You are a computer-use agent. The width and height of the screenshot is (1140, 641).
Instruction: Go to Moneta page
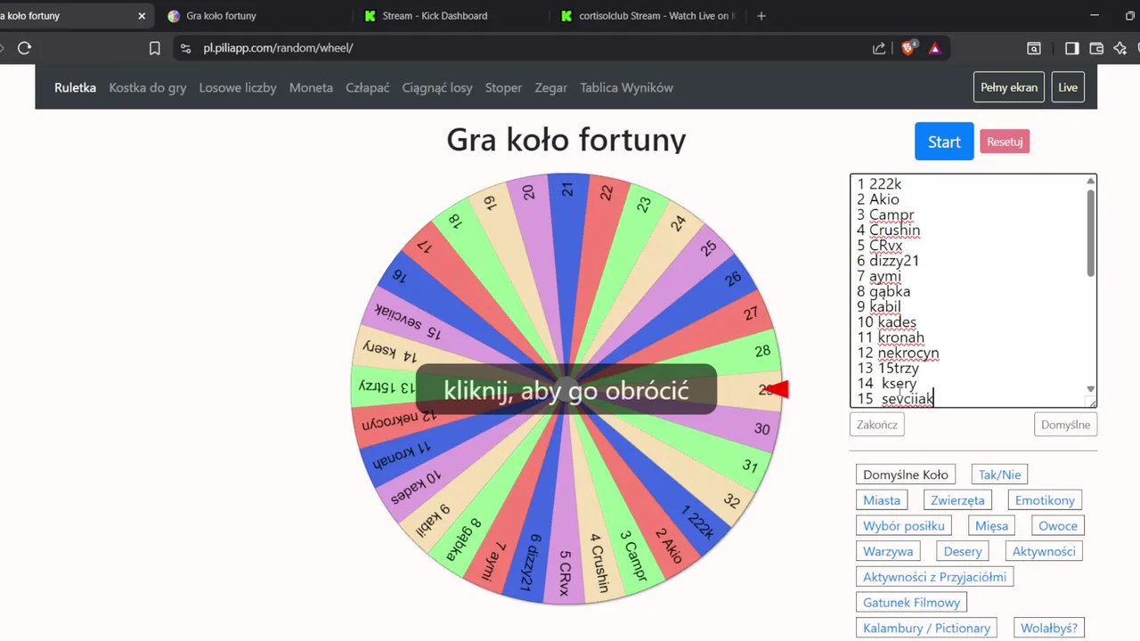click(x=311, y=87)
